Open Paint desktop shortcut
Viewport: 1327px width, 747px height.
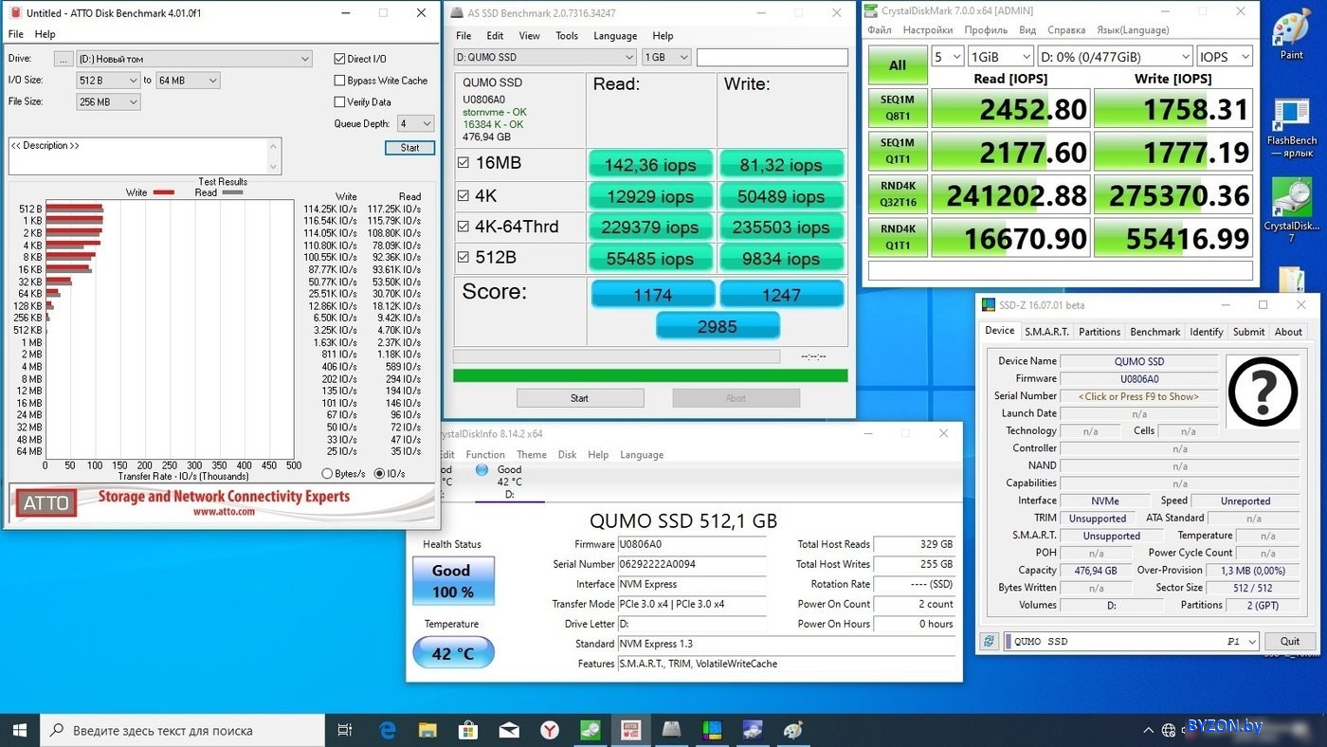click(1291, 36)
